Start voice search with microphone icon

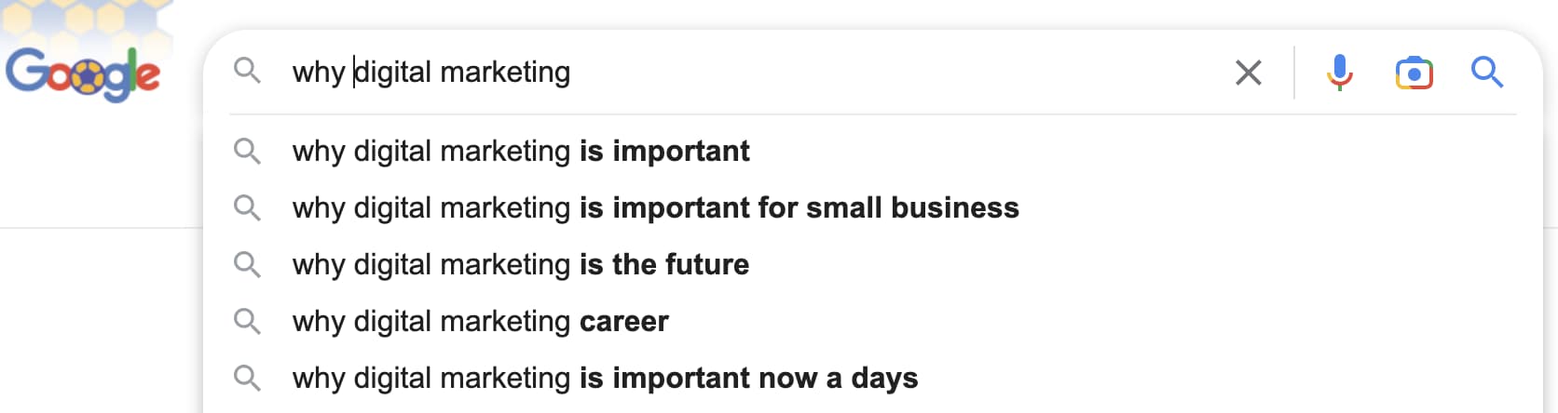[x=1339, y=73]
